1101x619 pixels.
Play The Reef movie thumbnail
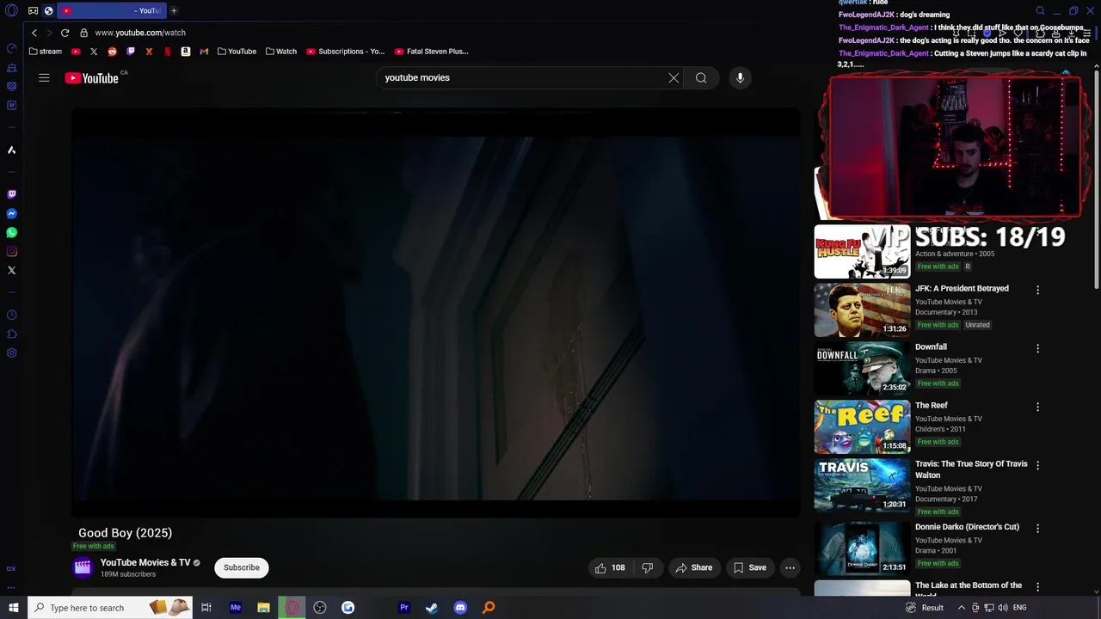click(862, 427)
